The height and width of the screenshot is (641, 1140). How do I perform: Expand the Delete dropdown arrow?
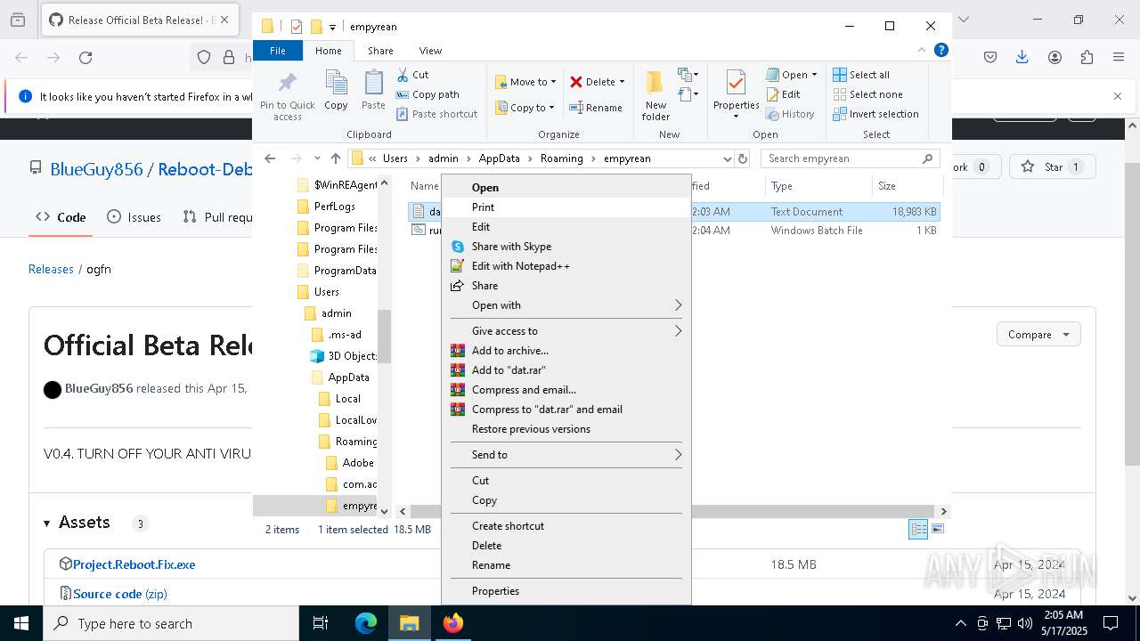tap(622, 82)
